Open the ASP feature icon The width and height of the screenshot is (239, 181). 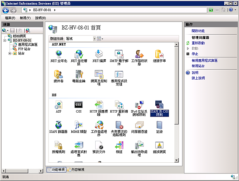coord(59,107)
